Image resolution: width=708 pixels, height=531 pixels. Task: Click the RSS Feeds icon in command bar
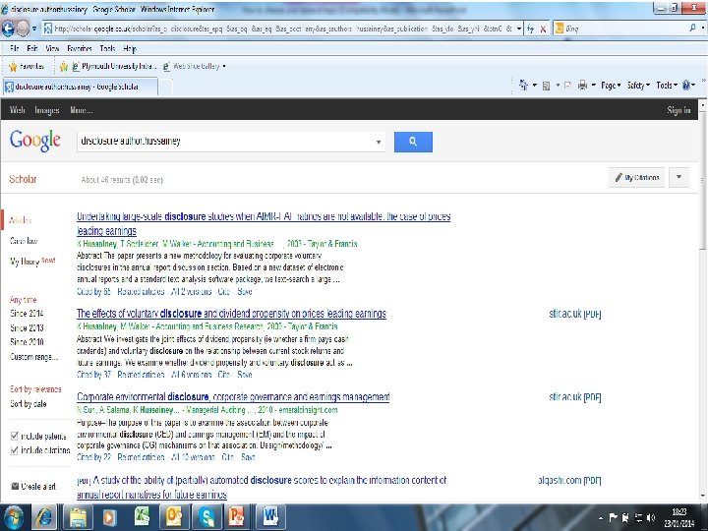pyautogui.click(x=546, y=86)
